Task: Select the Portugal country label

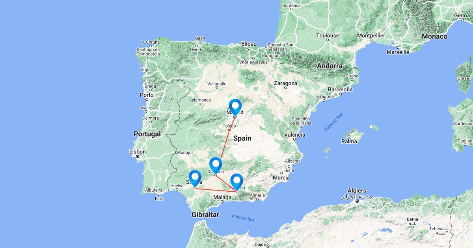Action: click(147, 134)
